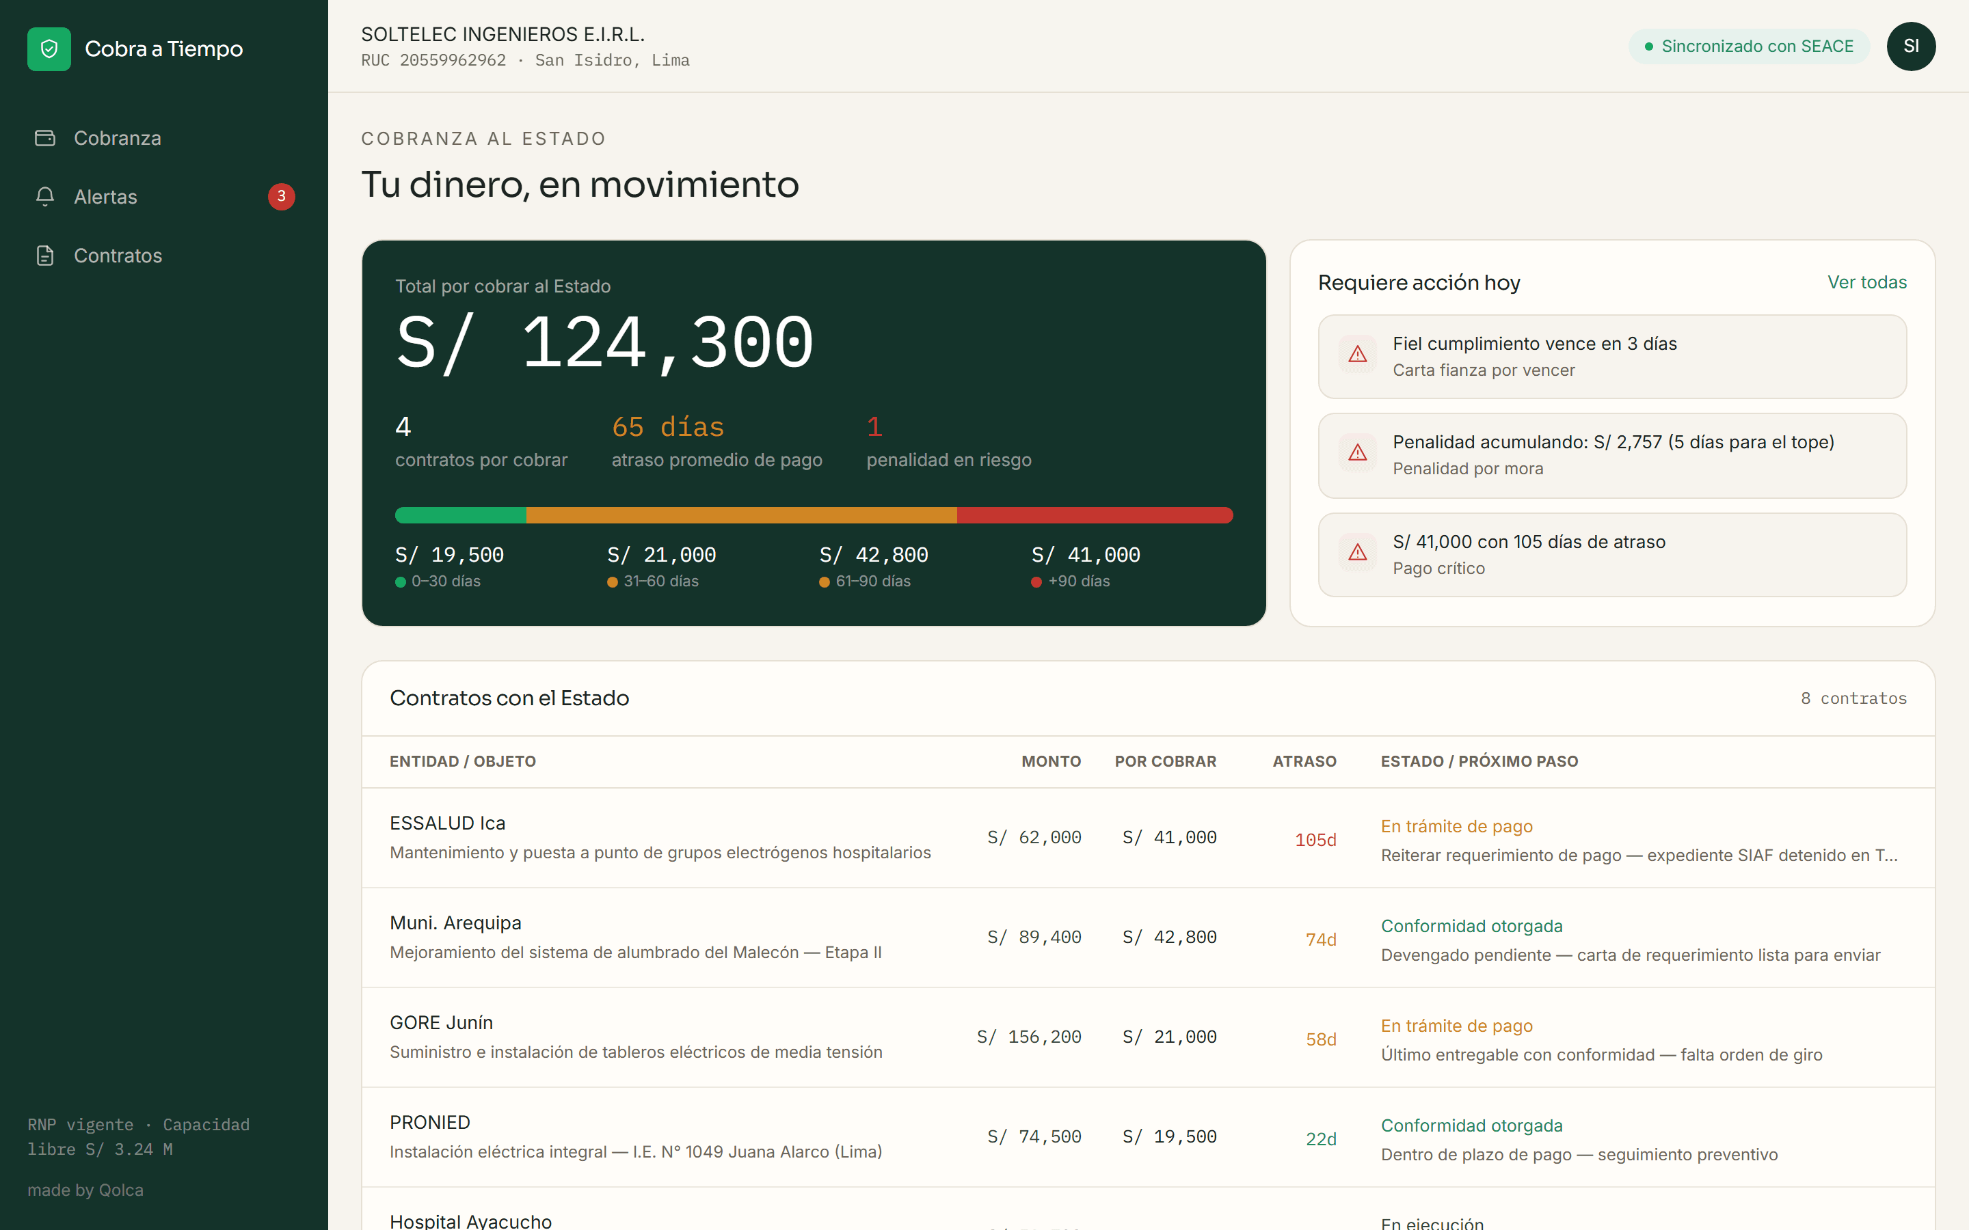
Task: Click the Cobranza wallet icon in sidebar
Action: point(44,138)
